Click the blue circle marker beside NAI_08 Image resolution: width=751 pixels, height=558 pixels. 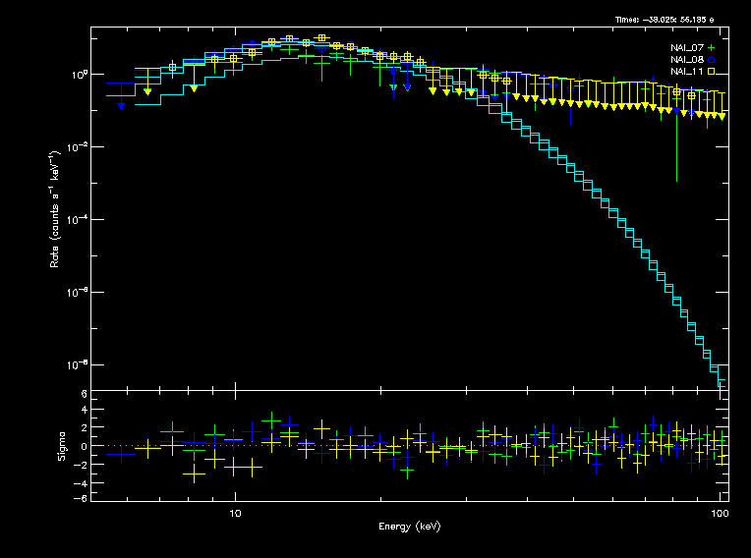click(711, 59)
